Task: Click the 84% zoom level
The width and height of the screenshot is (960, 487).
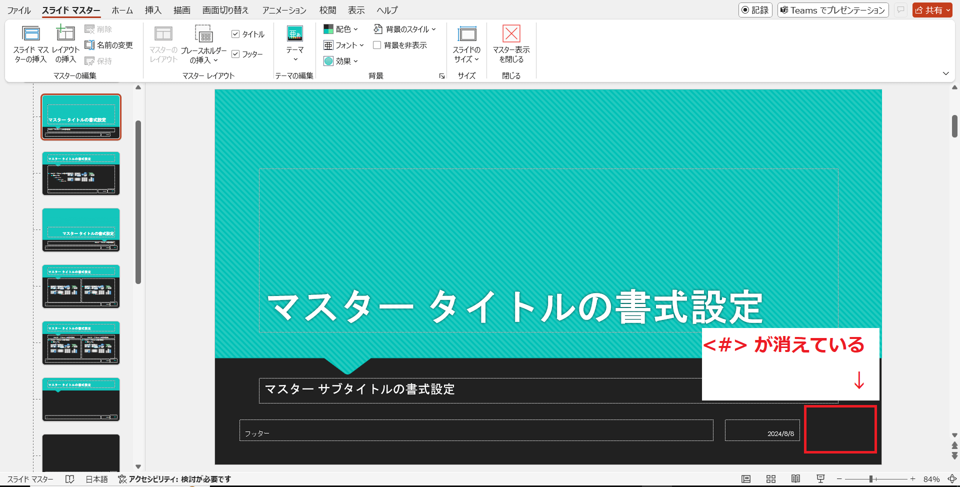Action: tap(931, 479)
